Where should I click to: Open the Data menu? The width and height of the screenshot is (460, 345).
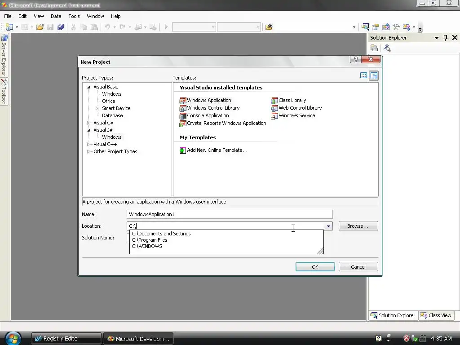[x=56, y=16]
